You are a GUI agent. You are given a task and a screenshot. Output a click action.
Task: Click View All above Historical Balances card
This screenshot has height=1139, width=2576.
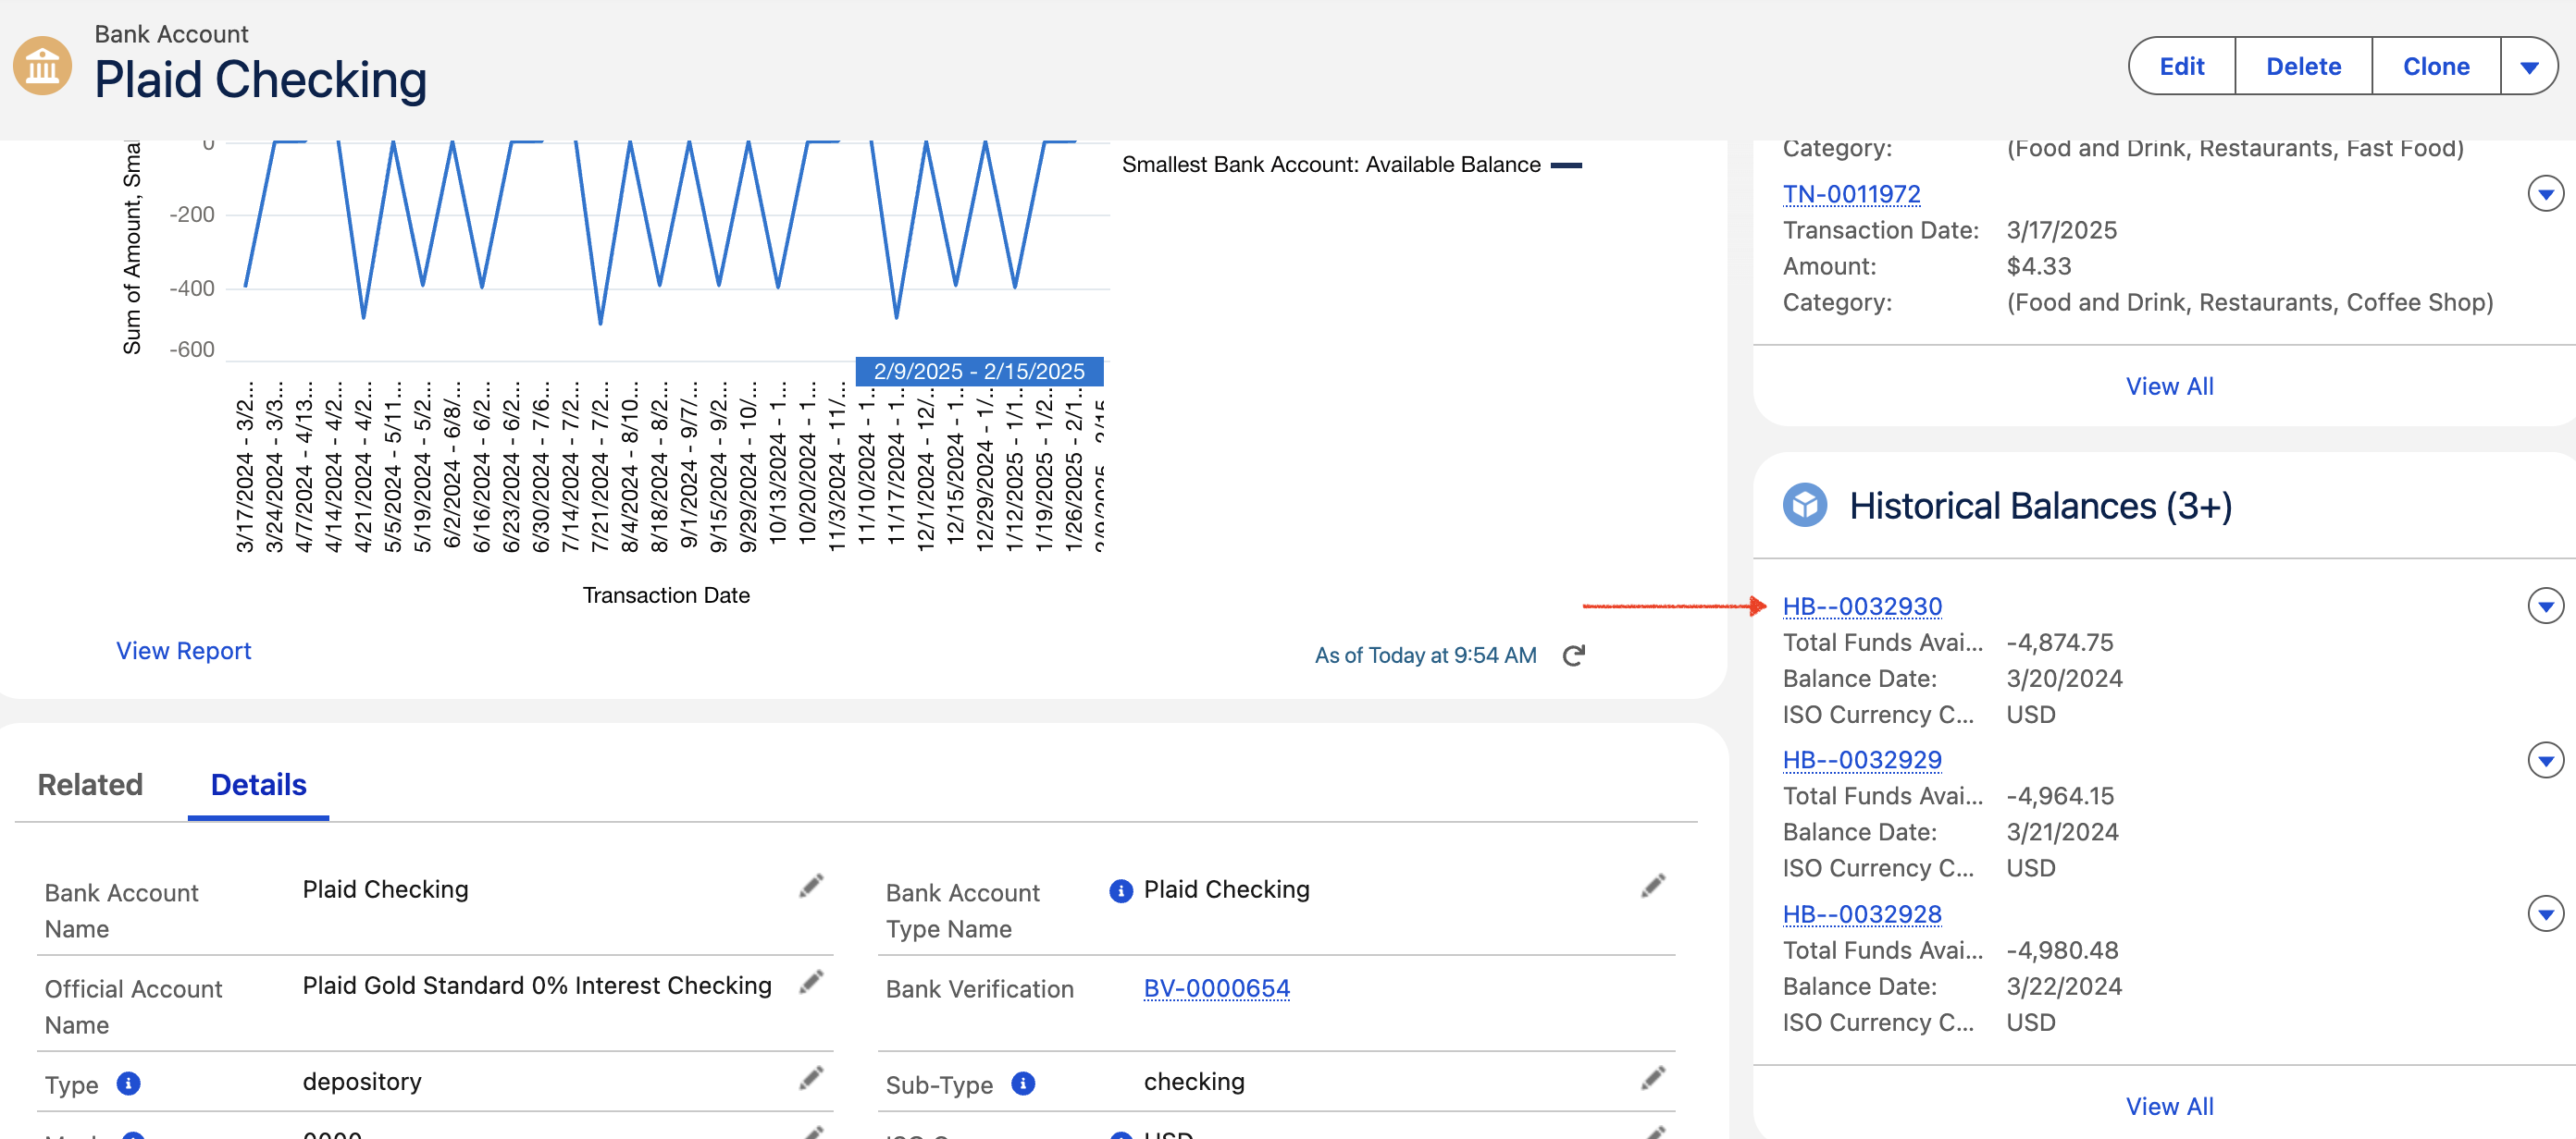pyautogui.click(x=2169, y=386)
